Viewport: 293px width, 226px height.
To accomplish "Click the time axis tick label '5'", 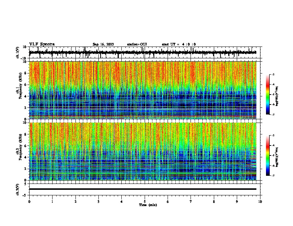I will pos(145,202).
